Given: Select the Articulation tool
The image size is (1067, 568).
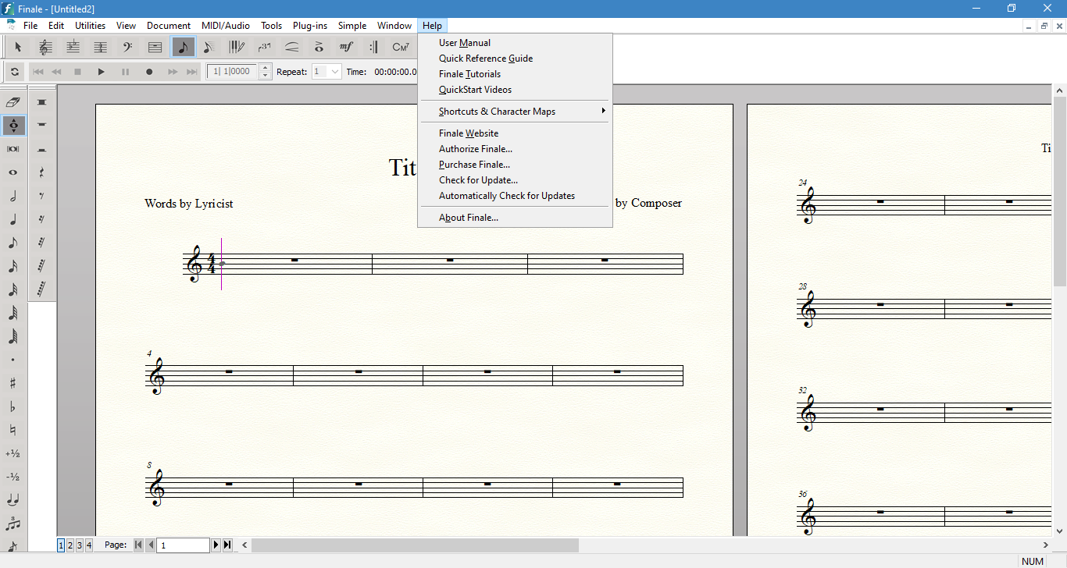Looking at the screenshot, I should point(319,47).
